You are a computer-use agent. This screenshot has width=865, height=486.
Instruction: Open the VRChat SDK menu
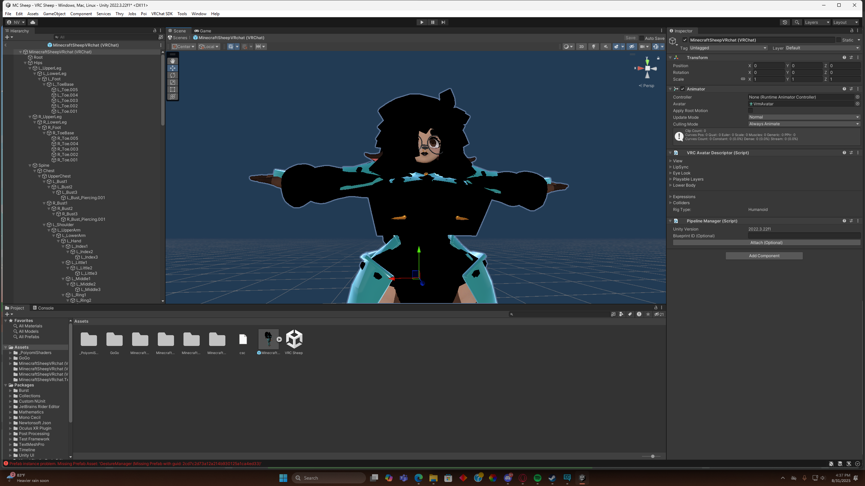click(x=162, y=14)
